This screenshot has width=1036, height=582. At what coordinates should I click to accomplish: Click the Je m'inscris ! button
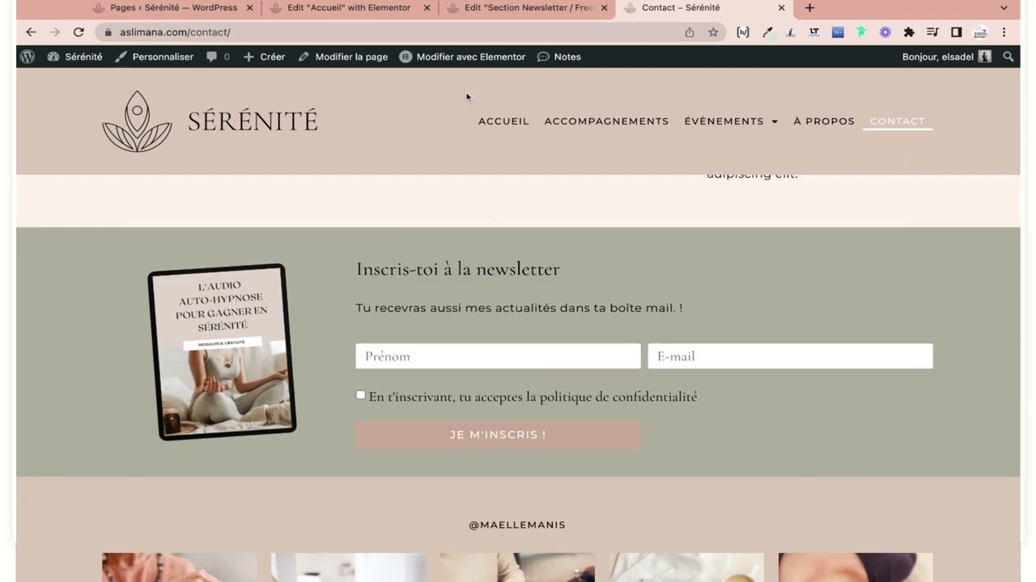point(498,435)
